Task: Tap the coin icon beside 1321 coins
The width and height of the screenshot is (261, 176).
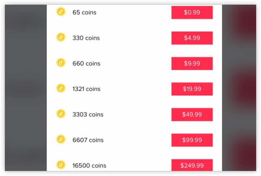Action: 61,88
